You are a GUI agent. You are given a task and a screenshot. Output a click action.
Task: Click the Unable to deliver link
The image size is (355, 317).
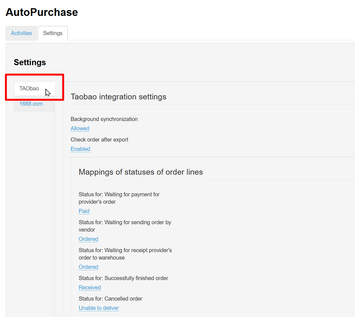tap(99, 308)
